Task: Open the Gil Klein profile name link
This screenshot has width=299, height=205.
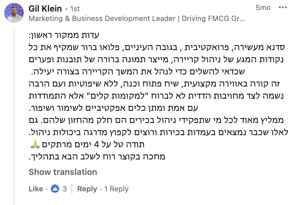Action: [45, 8]
